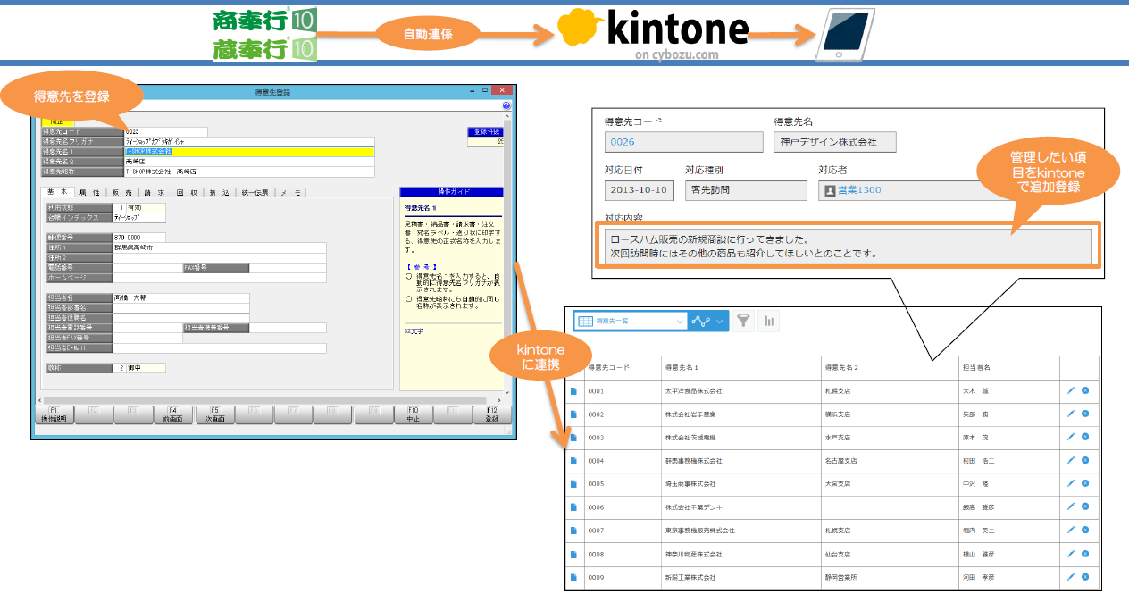Delete the 0009 record using the x icon
Screen dimensions: 1129x594
coord(1085,577)
